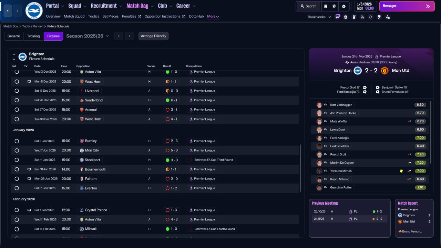Click the Penalties pop-out icon
Image resolution: width=441 pixels, height=248 pixels.
[140, 17]
